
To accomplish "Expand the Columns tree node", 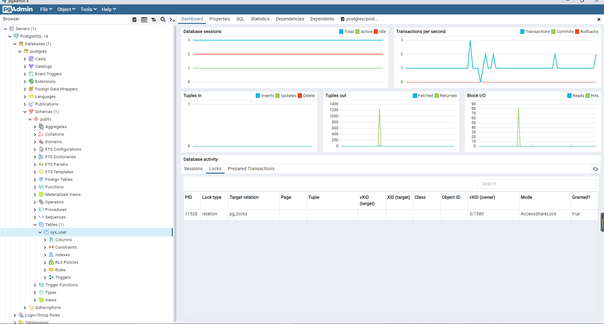I will tap(45, 240).
